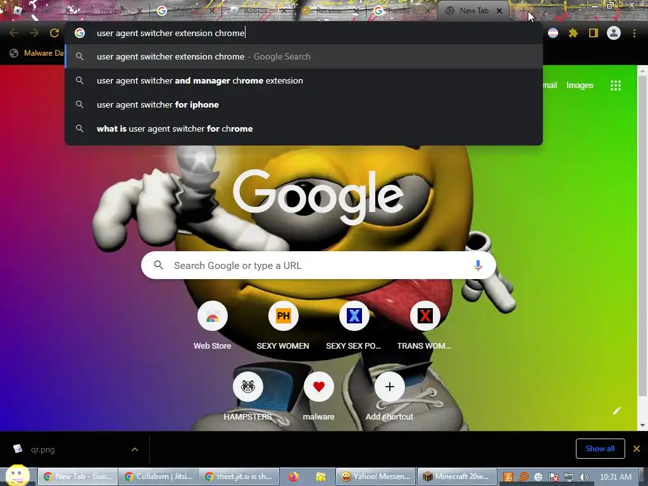Switch to Collabvm | Jitsi taskbar item
Image resolution: width=648 pixels, height=486 pixels.
[158, 477]
